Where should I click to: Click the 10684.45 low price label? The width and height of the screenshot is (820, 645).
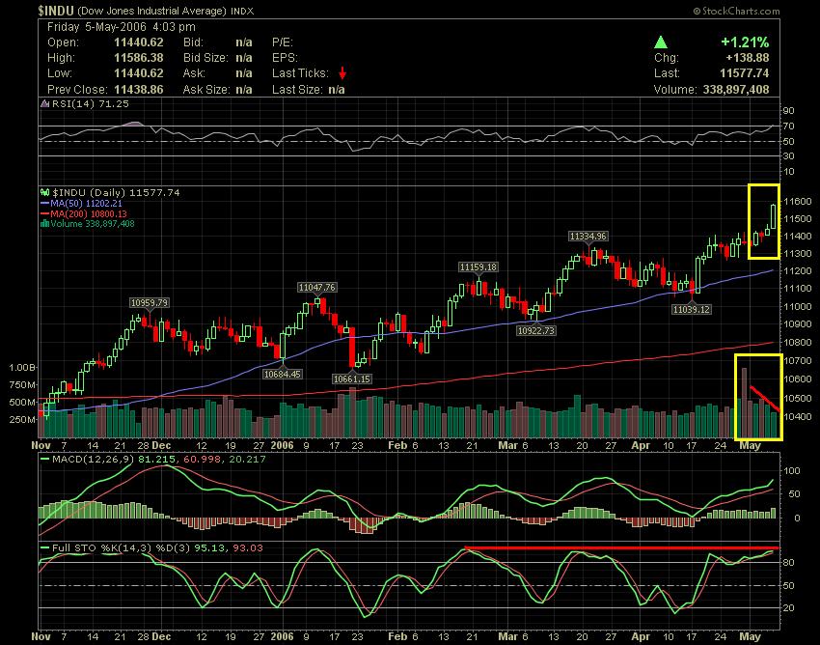pos(283,375)
